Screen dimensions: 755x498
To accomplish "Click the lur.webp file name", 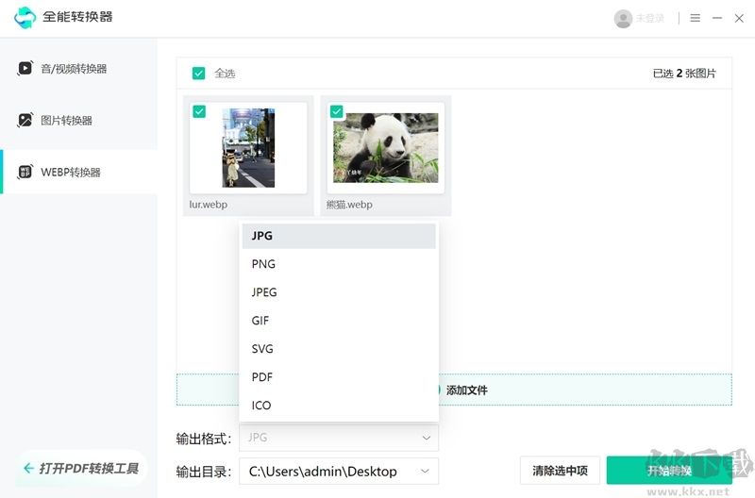I will [x=208, y=205].
